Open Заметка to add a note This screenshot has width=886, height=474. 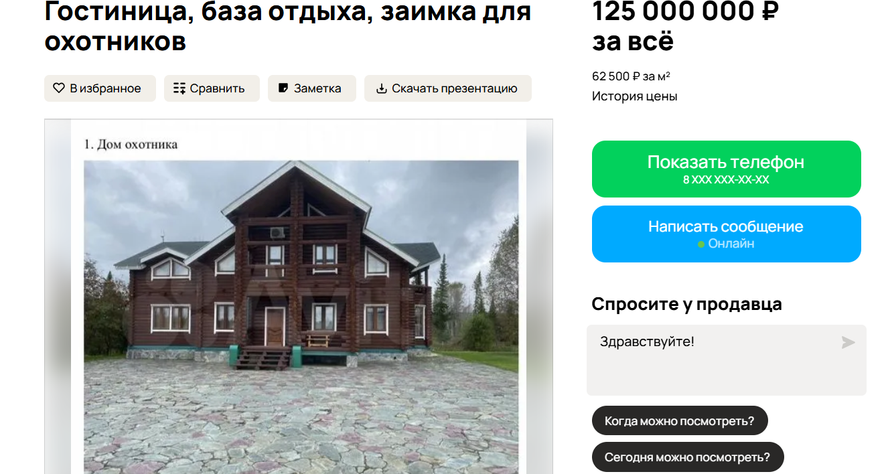point(312,88)
